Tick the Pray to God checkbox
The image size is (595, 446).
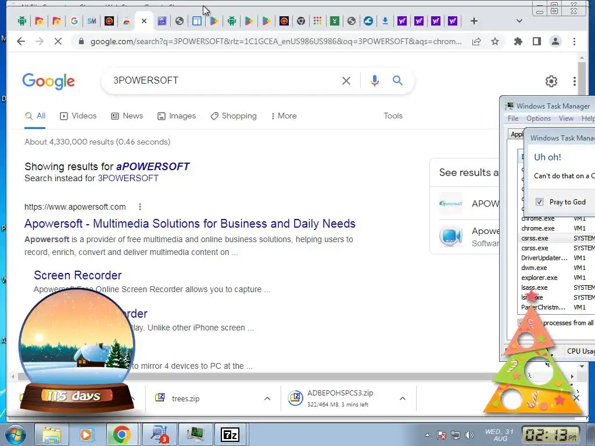point(539,202)
